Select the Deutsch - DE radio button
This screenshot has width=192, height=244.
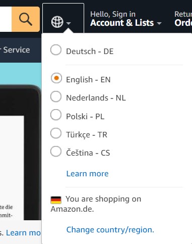point(56,50)
